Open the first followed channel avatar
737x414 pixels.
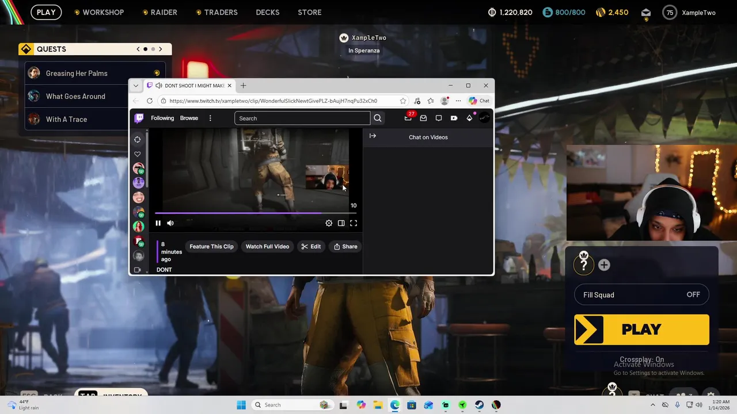coord(138,168)
